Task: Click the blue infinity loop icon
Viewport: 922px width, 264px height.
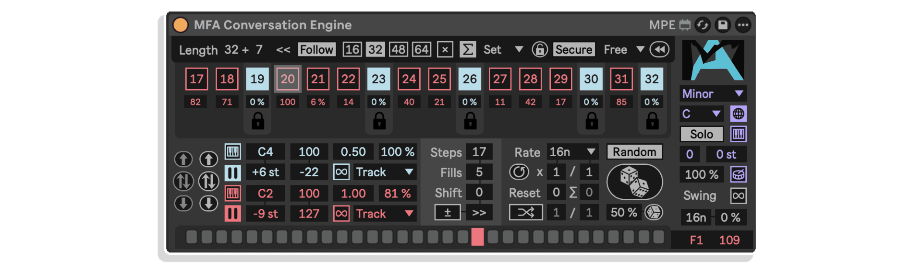Action: point(341,172)
